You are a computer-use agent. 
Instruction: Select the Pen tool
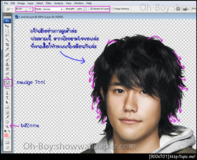tap(7, 93)
